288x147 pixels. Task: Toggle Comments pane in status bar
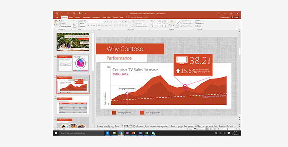tap(198, 129)
